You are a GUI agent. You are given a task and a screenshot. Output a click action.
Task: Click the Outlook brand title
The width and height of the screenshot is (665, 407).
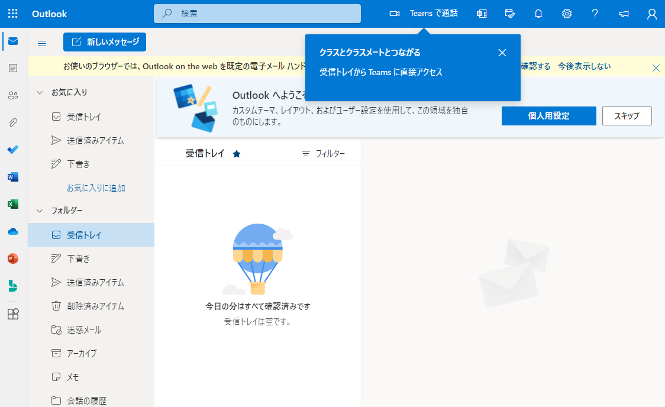(x=49, y=14)
